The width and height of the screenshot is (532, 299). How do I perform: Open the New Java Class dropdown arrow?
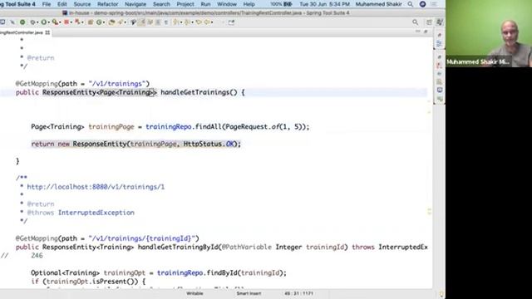coord(104,22)
